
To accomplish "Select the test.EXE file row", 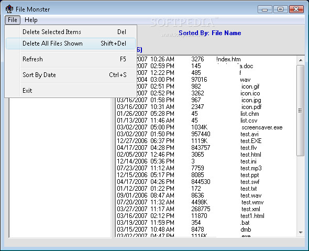I will tap(206, 141).
